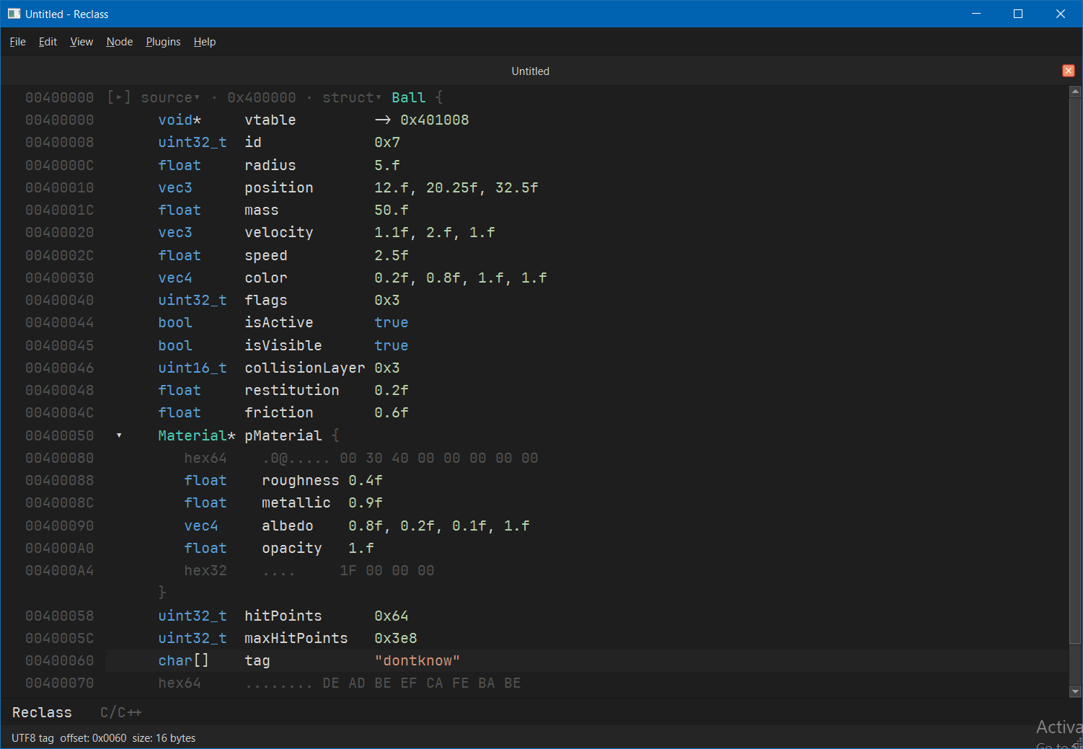Open the source dropdown in struct header
This screenshot has width=1083, height=749.
tap(170, 97)
